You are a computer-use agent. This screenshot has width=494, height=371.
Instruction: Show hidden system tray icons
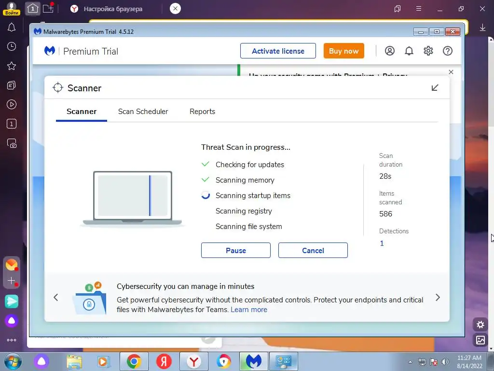[x=410, y=362]
